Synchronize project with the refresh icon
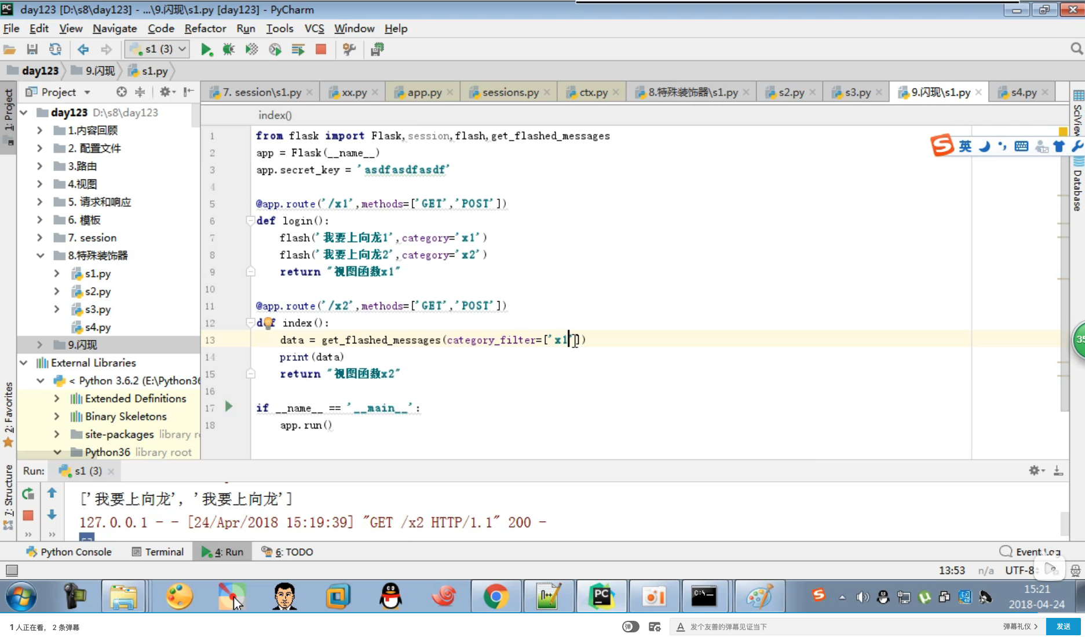1085x637 pixels. [x=55, y=49]
